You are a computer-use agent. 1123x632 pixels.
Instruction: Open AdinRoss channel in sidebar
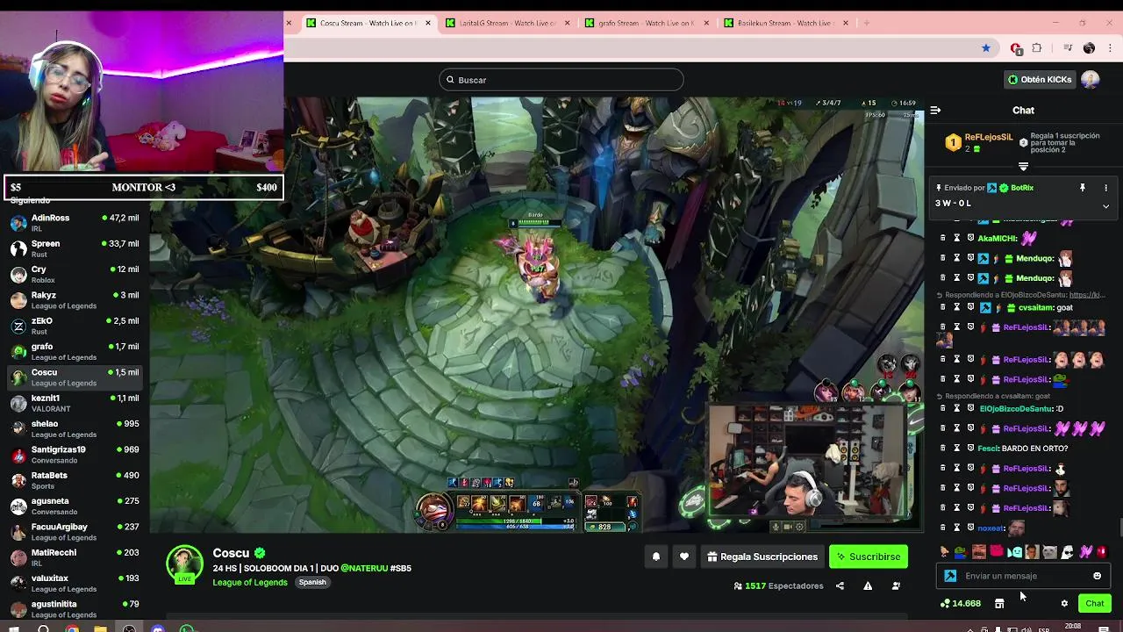pos(75,223)
